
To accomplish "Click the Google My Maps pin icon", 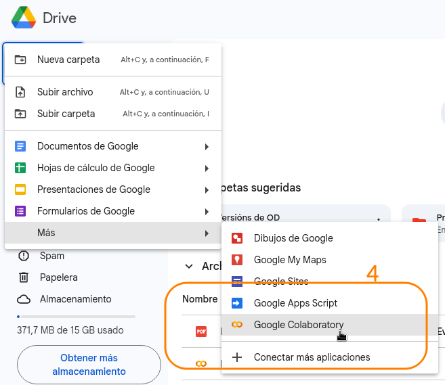I will pos(237,260).
